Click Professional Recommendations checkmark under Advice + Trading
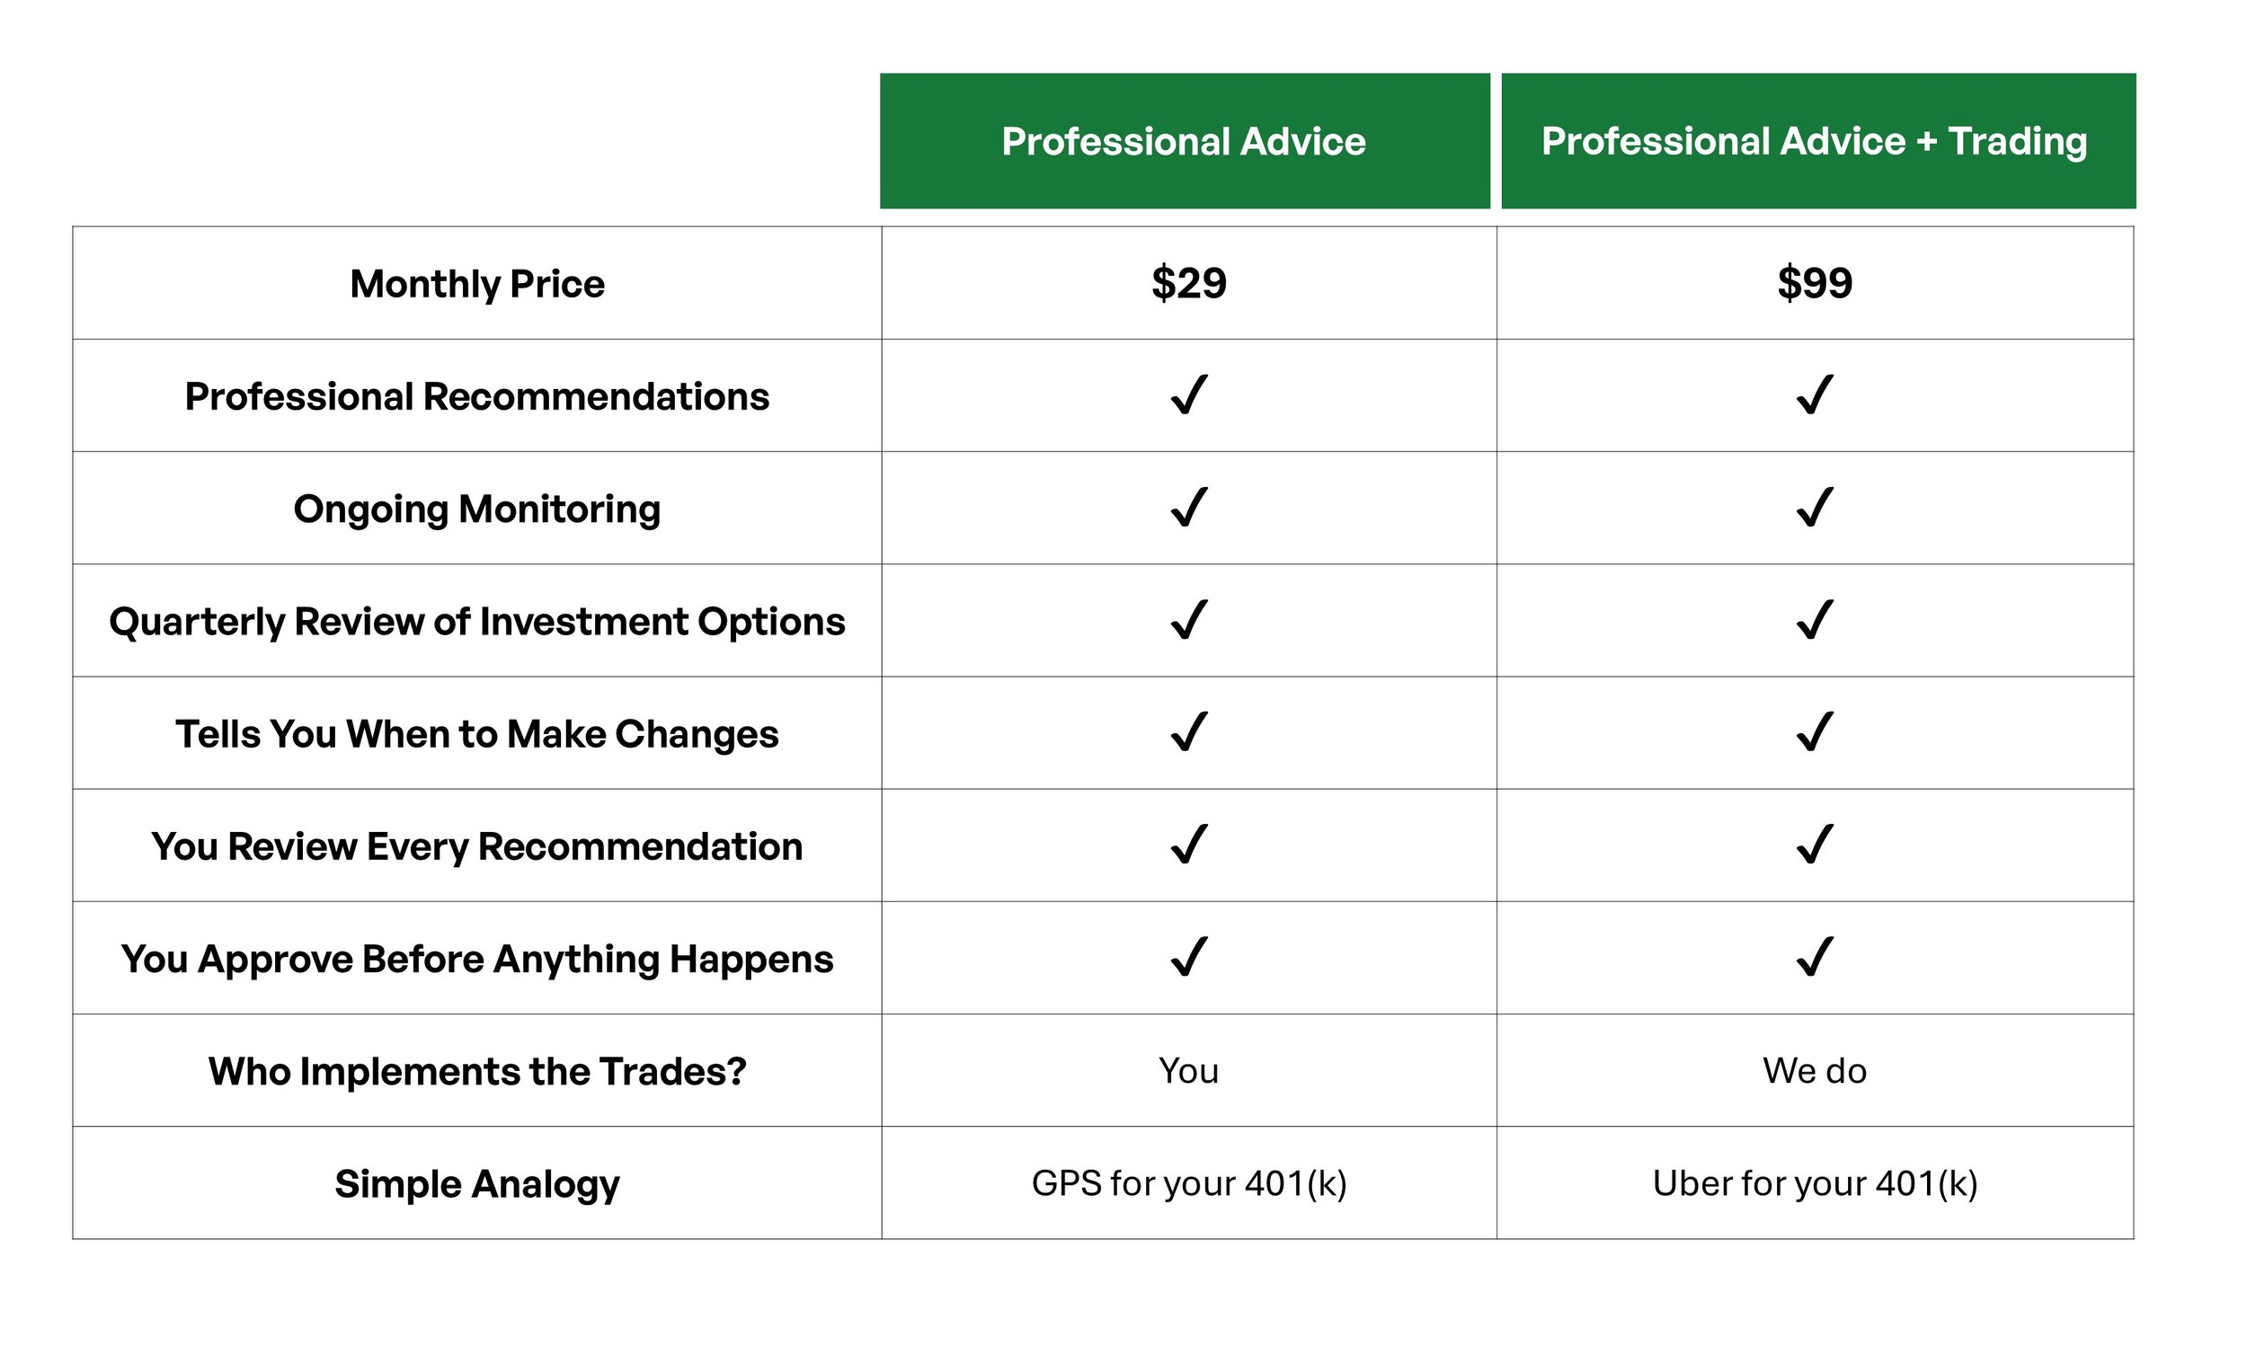The image size is (2247, 1346). pyautogui.click(x=1815, y=394)
